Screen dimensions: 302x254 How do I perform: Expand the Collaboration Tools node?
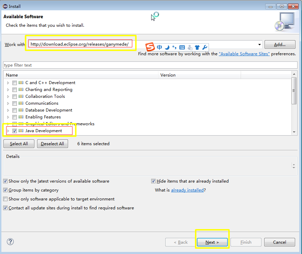(8, 96)
